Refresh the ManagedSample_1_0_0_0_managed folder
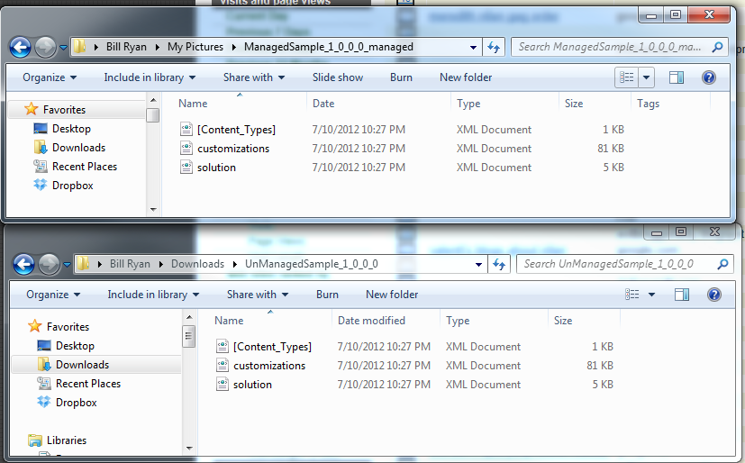Screen dimensions: 745x463 tap(494, 47)
